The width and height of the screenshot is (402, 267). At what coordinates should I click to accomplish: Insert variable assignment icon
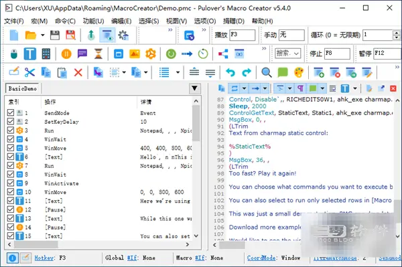coord(239,54)
